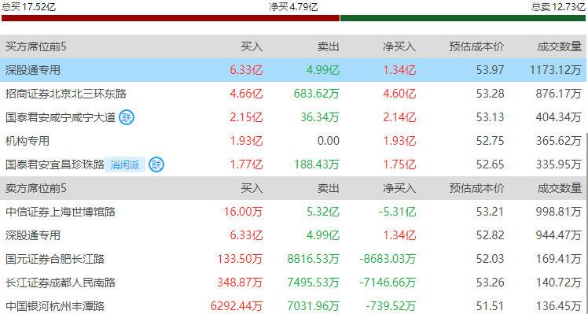The height and width of the screenshot is (314, 588).
Task: Click the vertical scrollbar on the right edge
Action: pos(586,223)
